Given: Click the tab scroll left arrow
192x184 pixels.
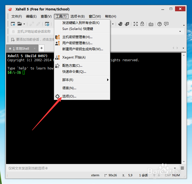Looking at the screenshot, I should tap(173, 48).
